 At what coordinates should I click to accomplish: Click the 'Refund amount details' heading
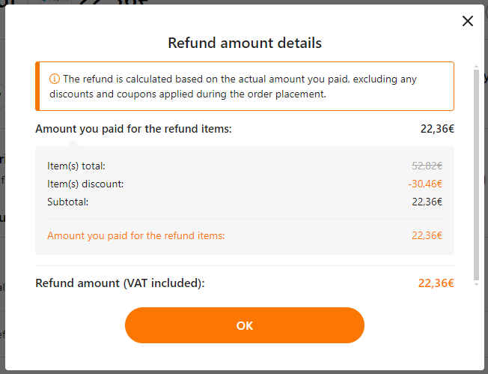(x=245, y=43)
